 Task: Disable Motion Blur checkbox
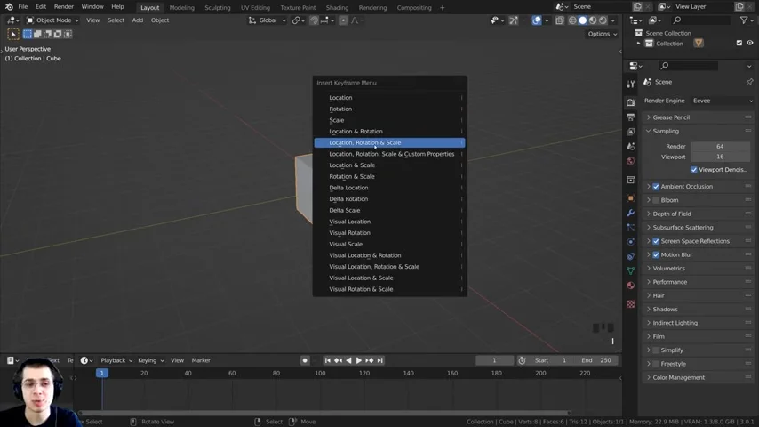coord(656,254)
